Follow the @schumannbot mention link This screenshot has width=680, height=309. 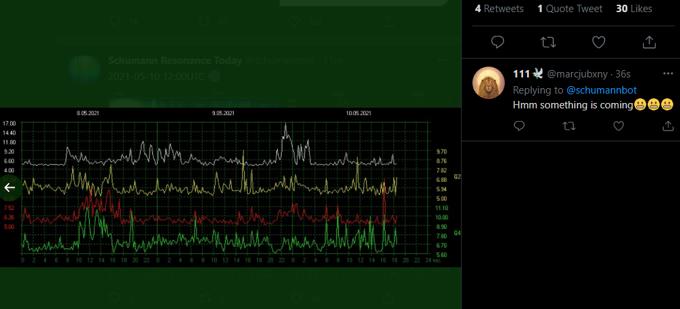[x=601, y=90]
